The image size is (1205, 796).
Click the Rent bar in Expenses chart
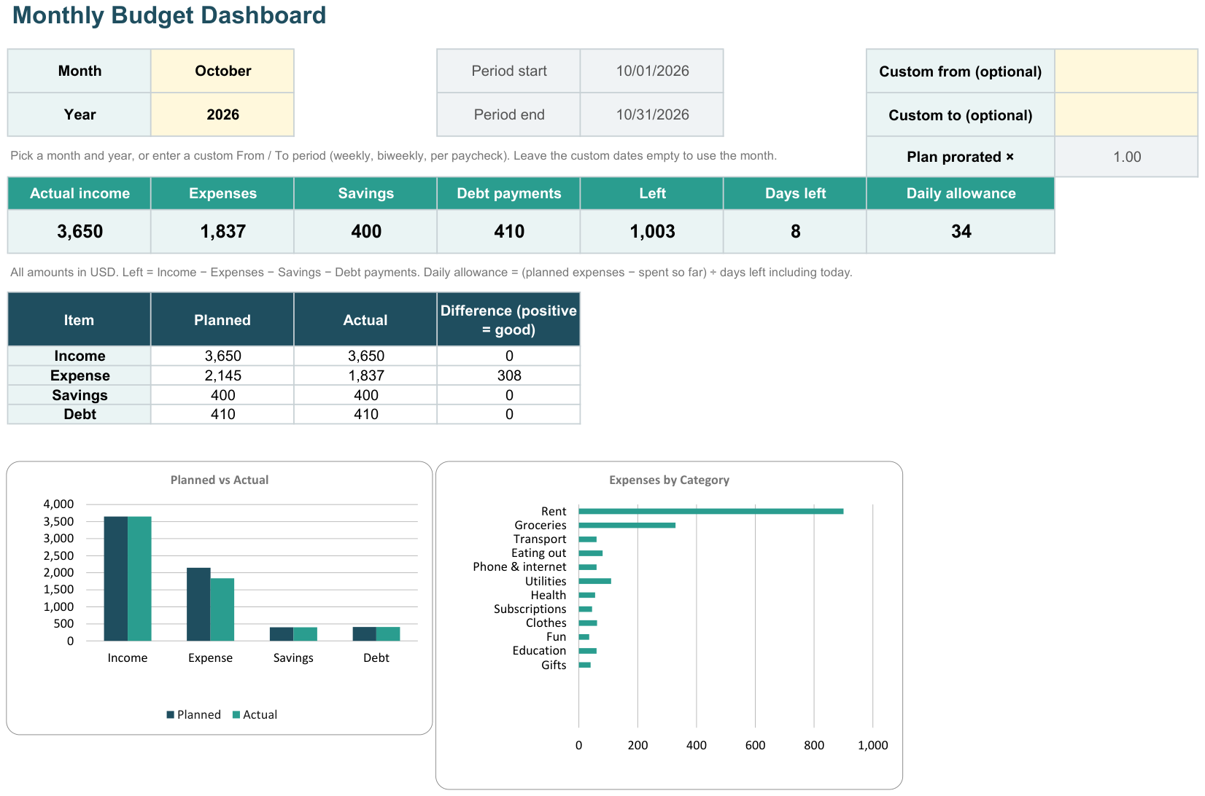coord(711,511)
